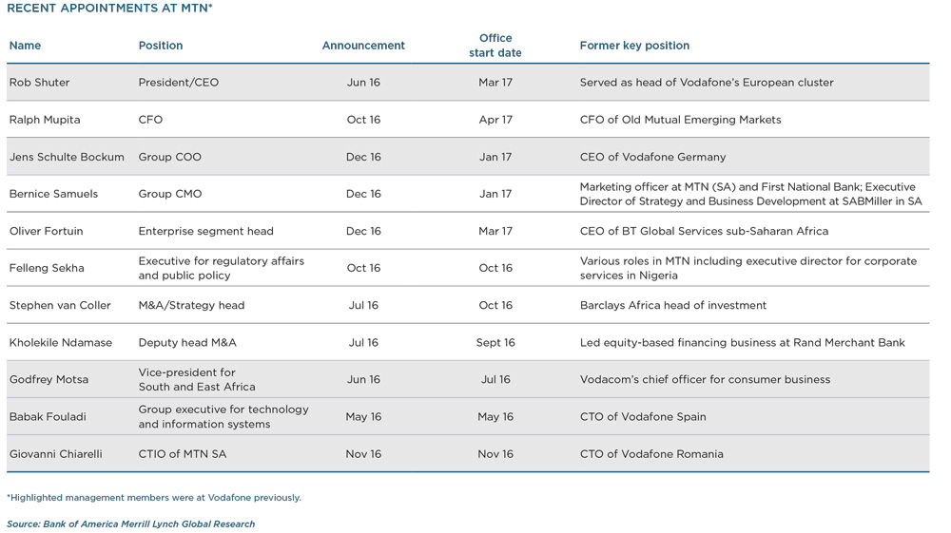
Task: Select Babak Fouladi's CTO of Vodafone Spain cell
Action: pyautogui.click(x=643, y=417)
